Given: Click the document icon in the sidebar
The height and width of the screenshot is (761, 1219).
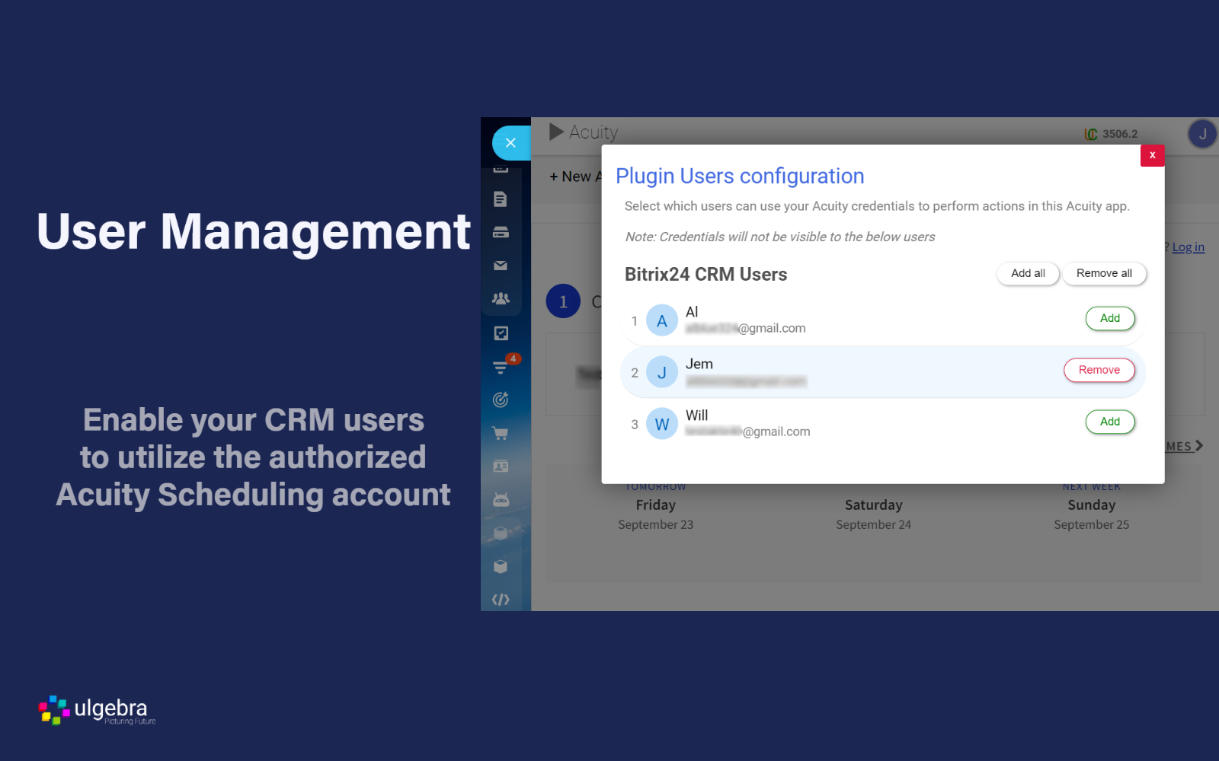Looking at the screenshot, I should point(501,199).
